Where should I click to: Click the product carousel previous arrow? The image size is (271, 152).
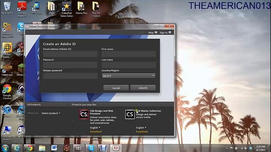[73, 121]
